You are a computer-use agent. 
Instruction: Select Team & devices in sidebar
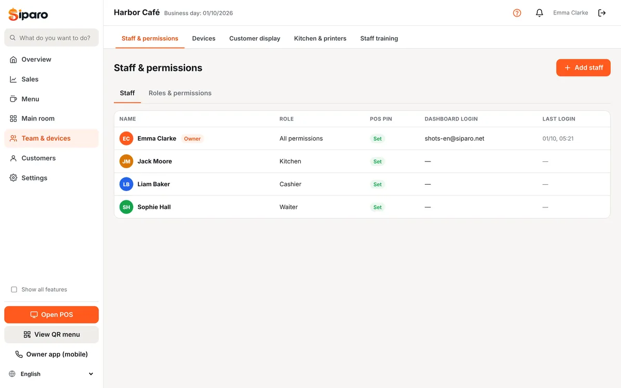51,138
